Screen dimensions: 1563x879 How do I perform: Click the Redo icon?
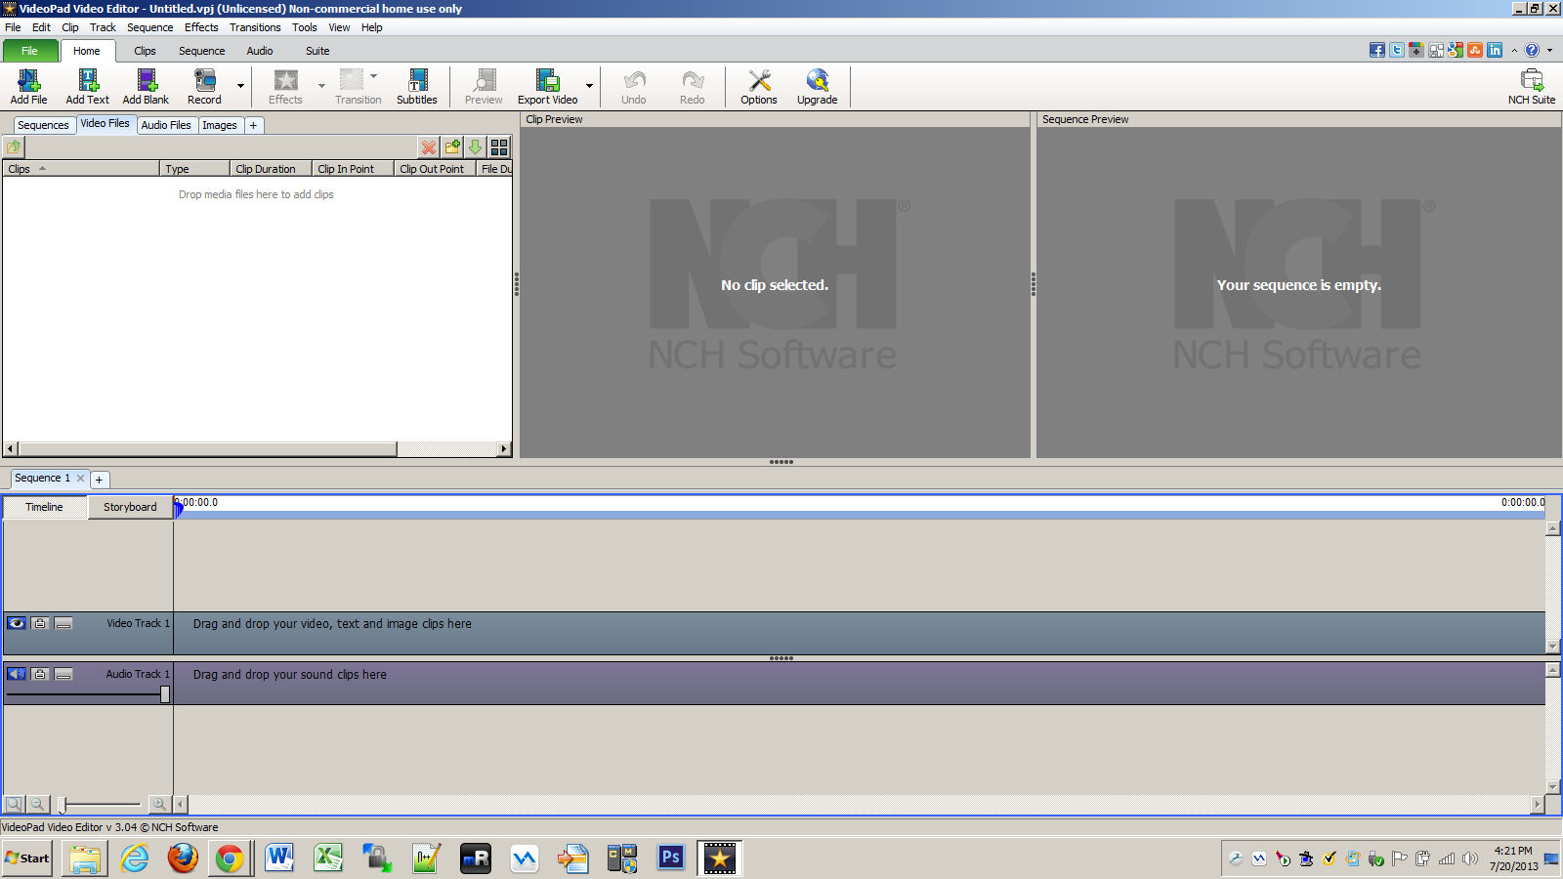693,86
